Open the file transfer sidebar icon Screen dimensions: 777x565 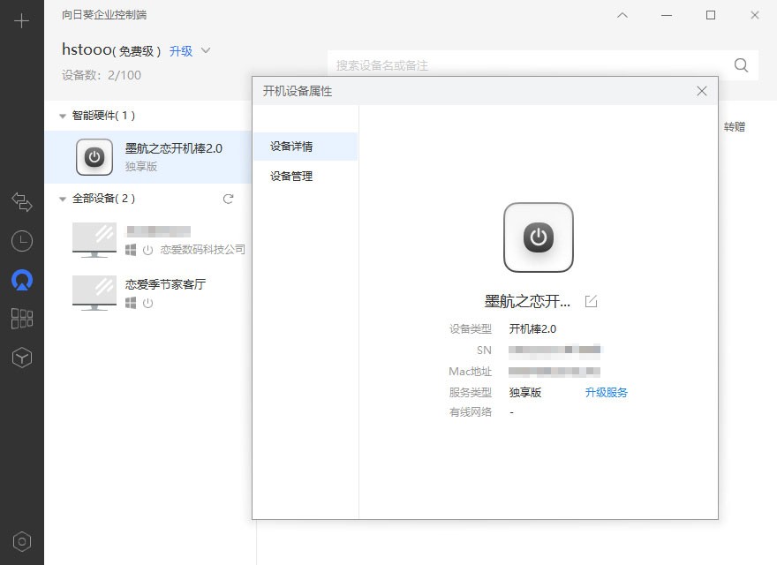[21, 201]
